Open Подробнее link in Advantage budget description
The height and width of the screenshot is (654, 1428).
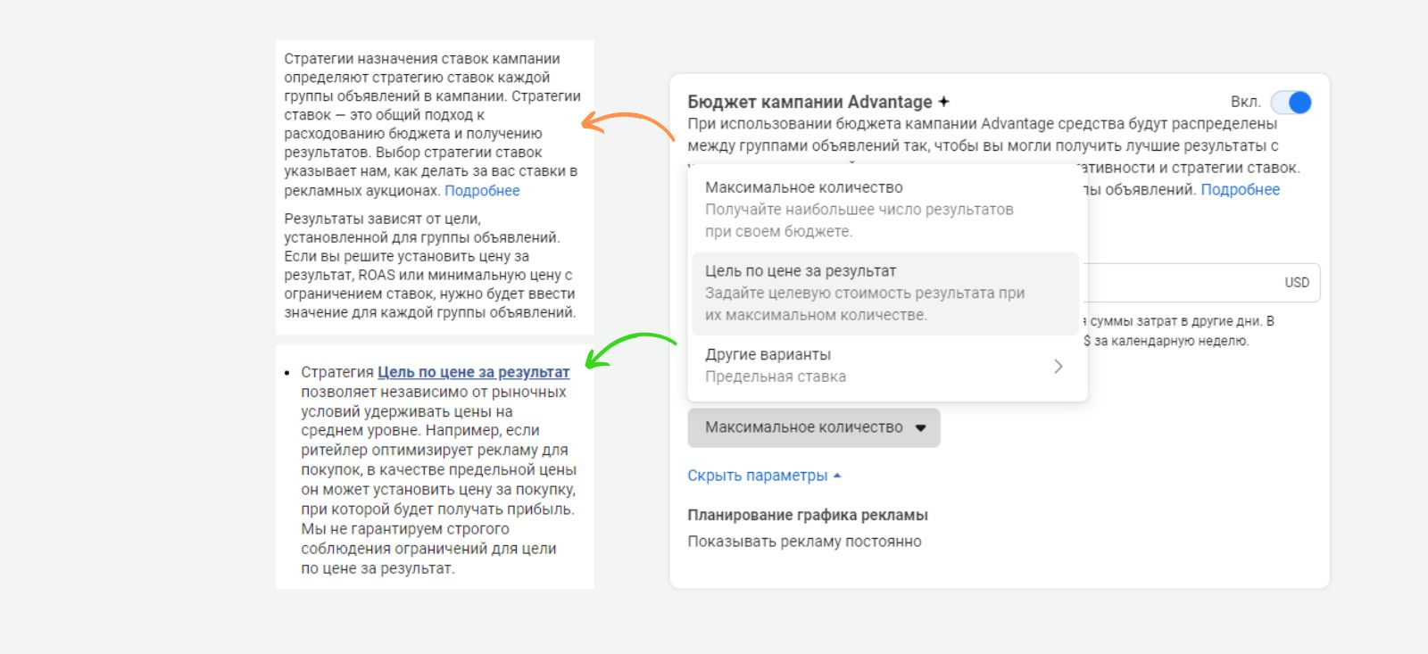(x=1240, y=189)
